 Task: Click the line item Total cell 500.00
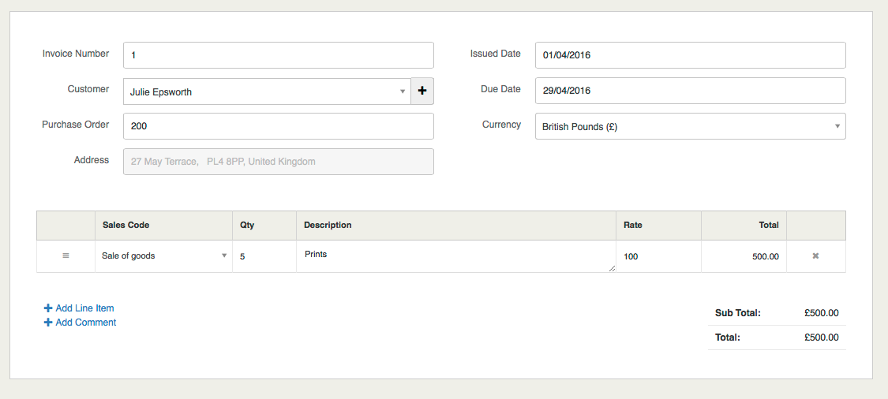pyautogui.click(x=744, y=256)
